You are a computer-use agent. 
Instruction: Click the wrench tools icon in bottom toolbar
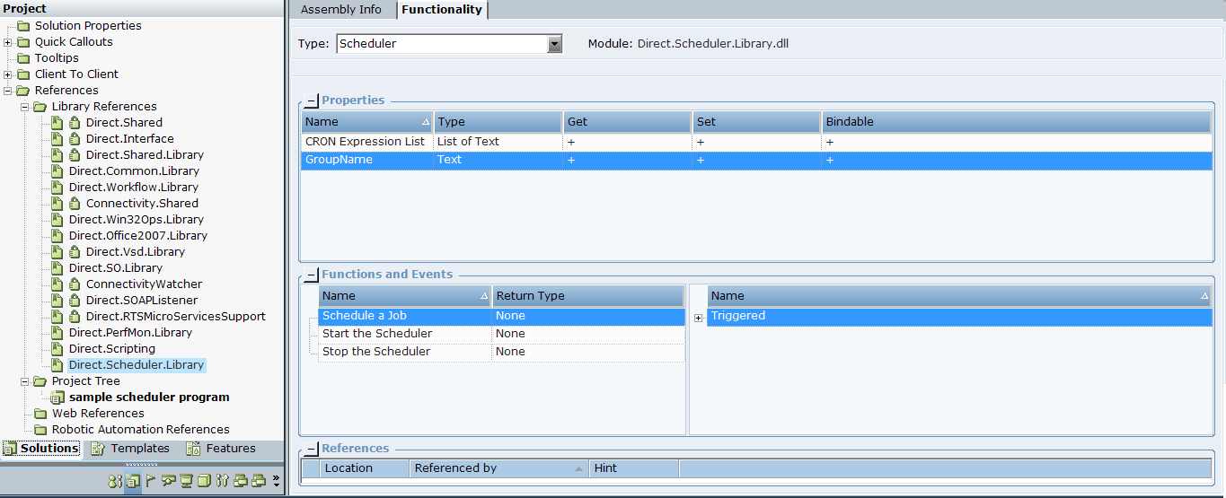(x=223, y=481)
